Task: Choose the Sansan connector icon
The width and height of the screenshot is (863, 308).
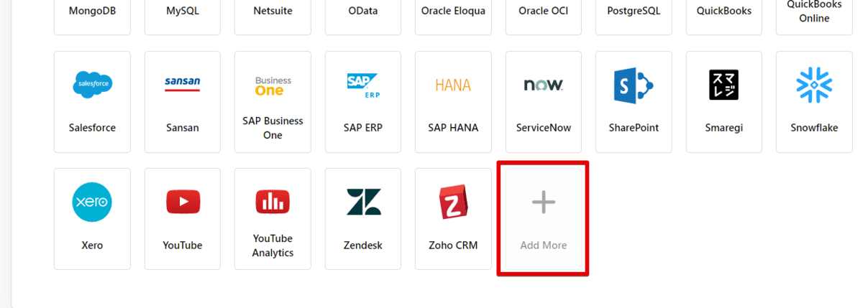Action: point(183,85)
